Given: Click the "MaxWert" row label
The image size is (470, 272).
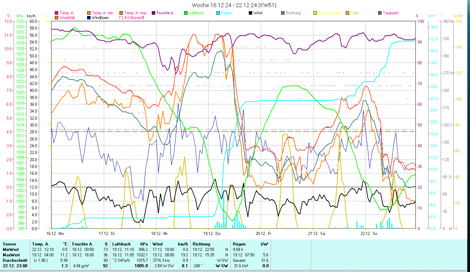Looking at the screenshot, I should point(11,255).
